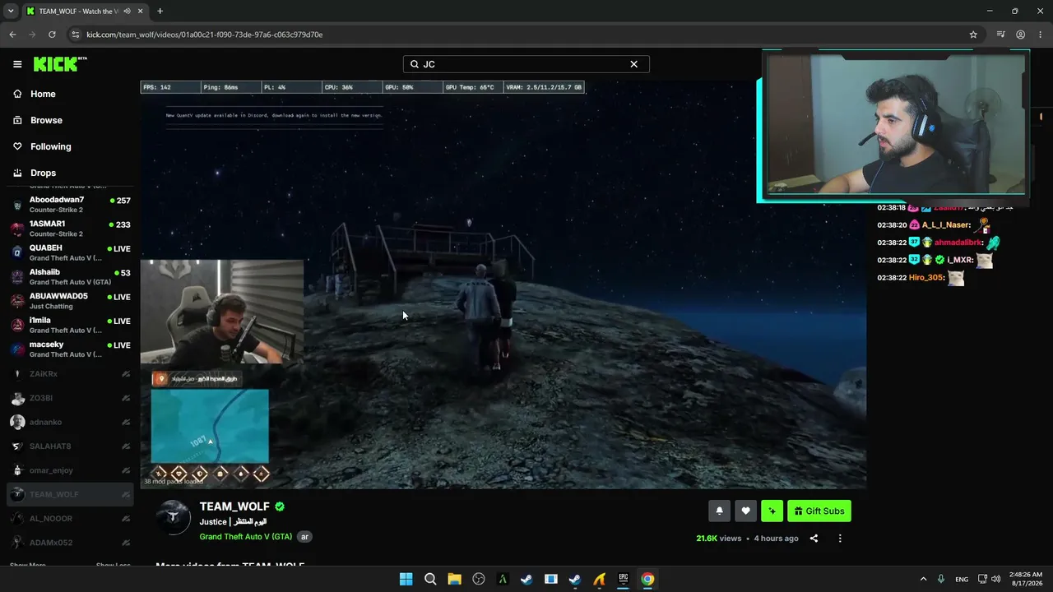Click the TEAM_WOLF profile avatar below video

(x=174, y=517)
